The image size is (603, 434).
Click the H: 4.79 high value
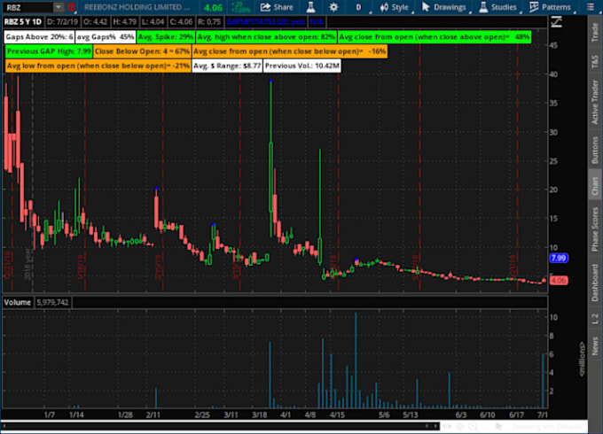[124, 22]
